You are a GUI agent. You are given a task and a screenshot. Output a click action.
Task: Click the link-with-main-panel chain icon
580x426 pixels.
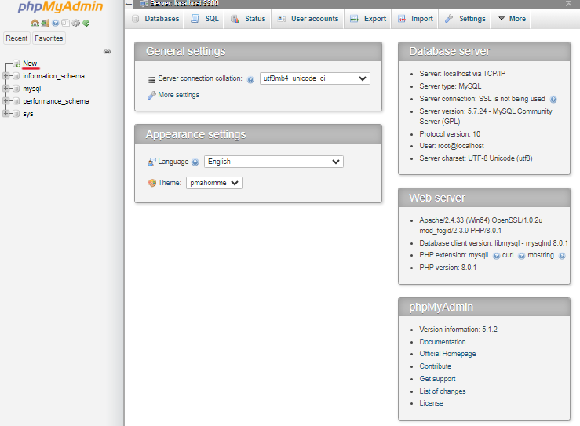pyautogui.click(x=107, y=52)
